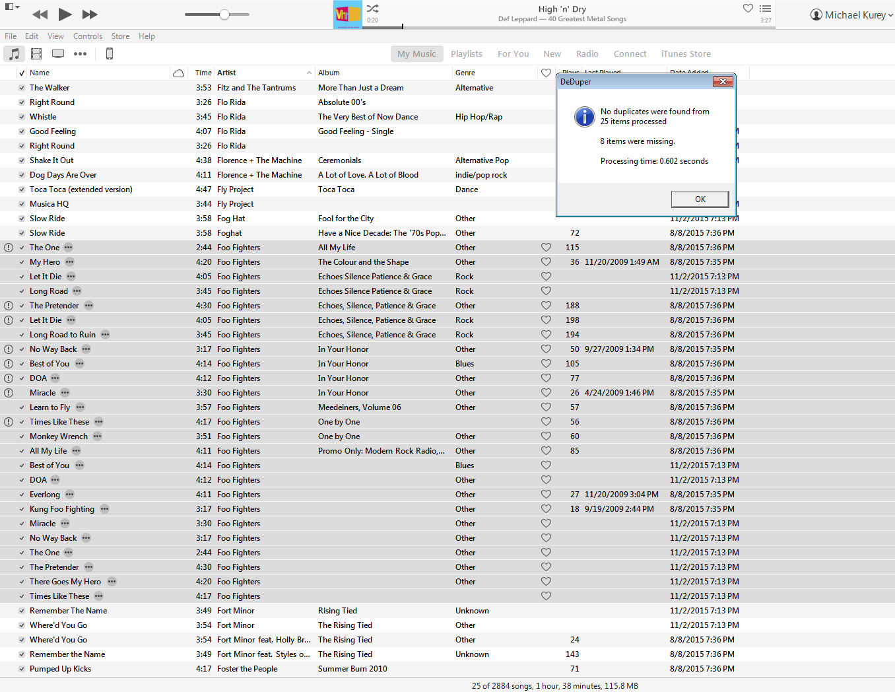Skip forward to the next track
Image resolution: width=895 pixels, height=692 pixels.
90,14
